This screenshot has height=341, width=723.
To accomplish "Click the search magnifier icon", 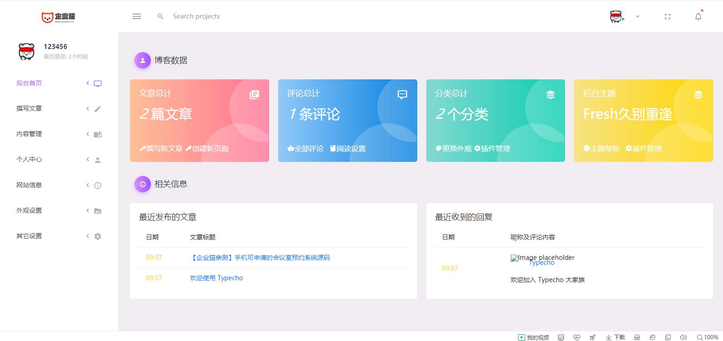I will coord(160,16).
